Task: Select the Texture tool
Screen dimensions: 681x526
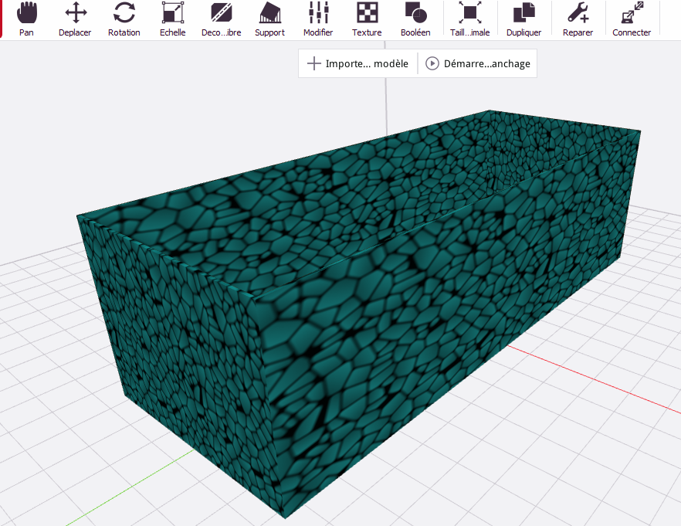Action: pyautogui.click(x=367, y=19)
